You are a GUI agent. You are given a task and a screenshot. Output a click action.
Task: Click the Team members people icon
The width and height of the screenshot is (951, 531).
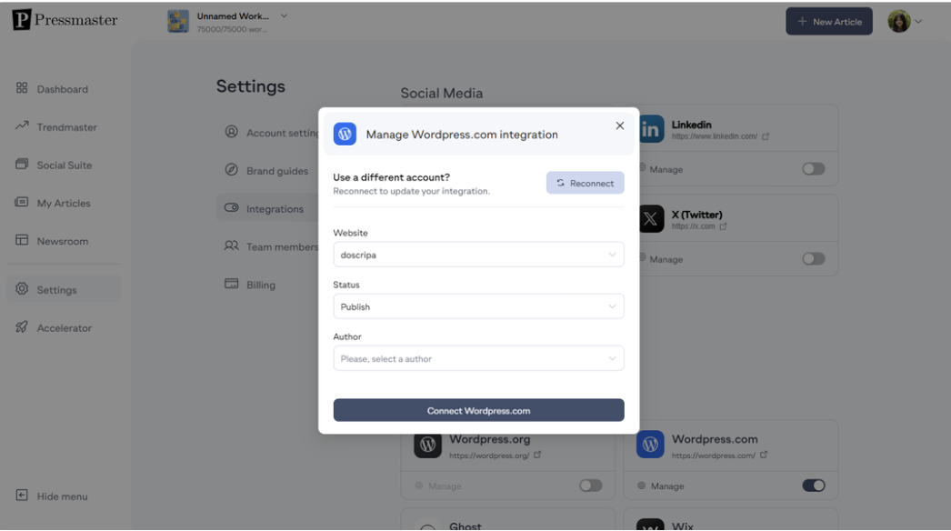(231, 245)
